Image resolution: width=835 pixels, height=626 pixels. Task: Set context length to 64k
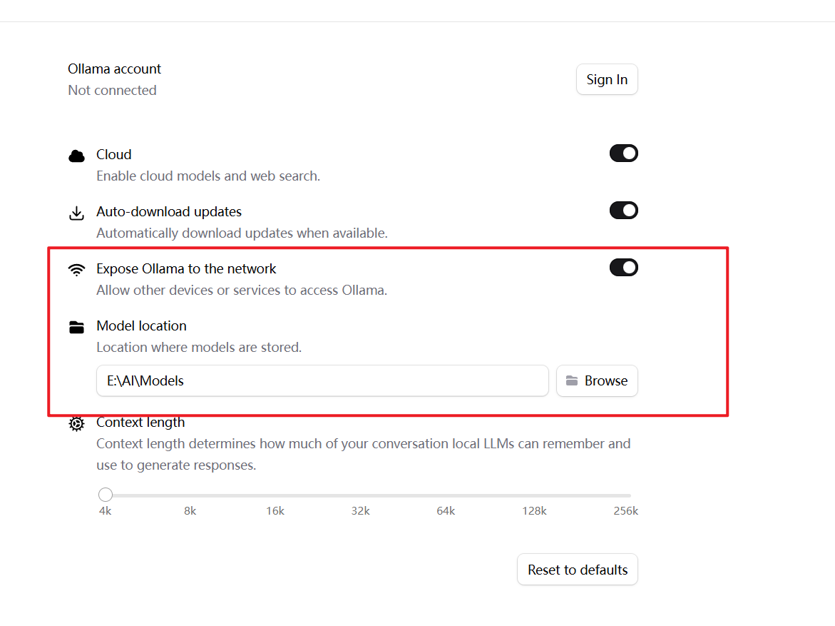(446, 496)
